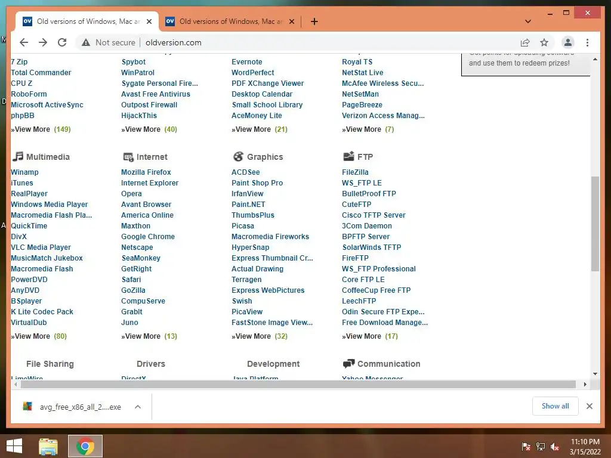Image resolution: width=611 pixels, height=458 pixels.
Task: Open the Spybot link
Action: 133,62
